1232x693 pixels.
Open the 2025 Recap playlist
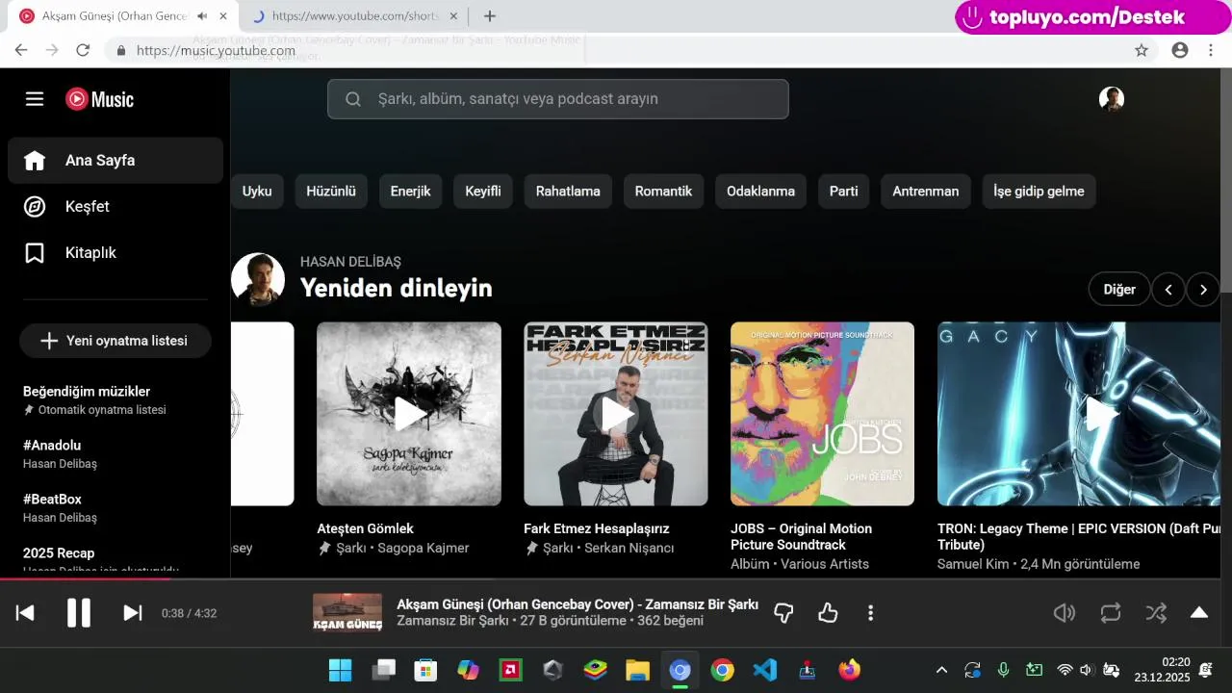[115, 558]
